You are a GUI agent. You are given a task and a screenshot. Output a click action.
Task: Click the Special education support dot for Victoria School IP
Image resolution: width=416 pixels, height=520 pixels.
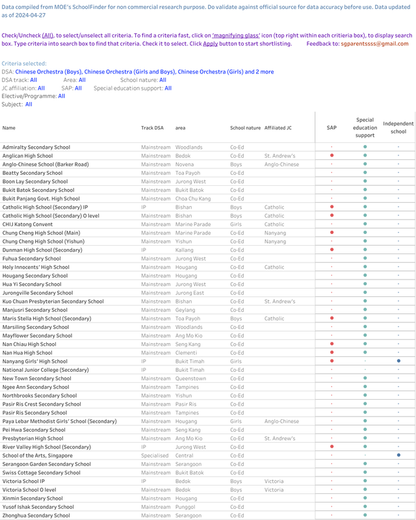pyautogui.click(x=365, y=481)
